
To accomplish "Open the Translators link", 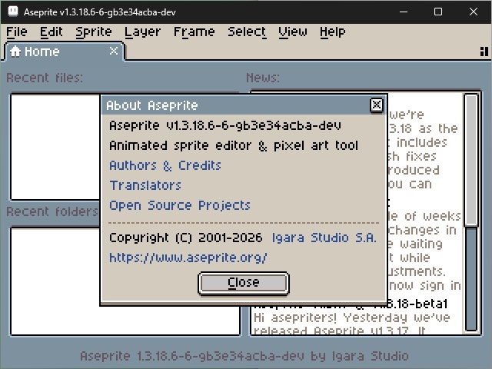I will pos(145,185).
